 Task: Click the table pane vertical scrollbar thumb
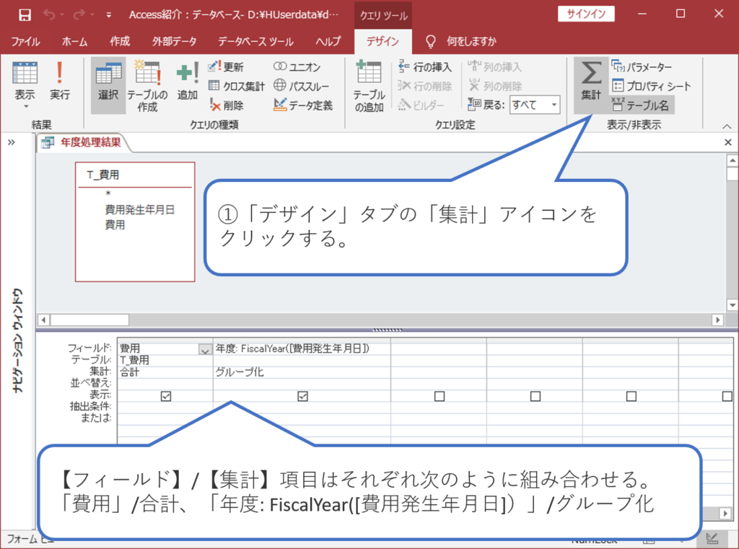point(732,174)
